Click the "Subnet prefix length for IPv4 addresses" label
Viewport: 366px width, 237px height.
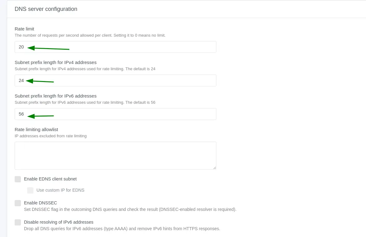point(55,62)
